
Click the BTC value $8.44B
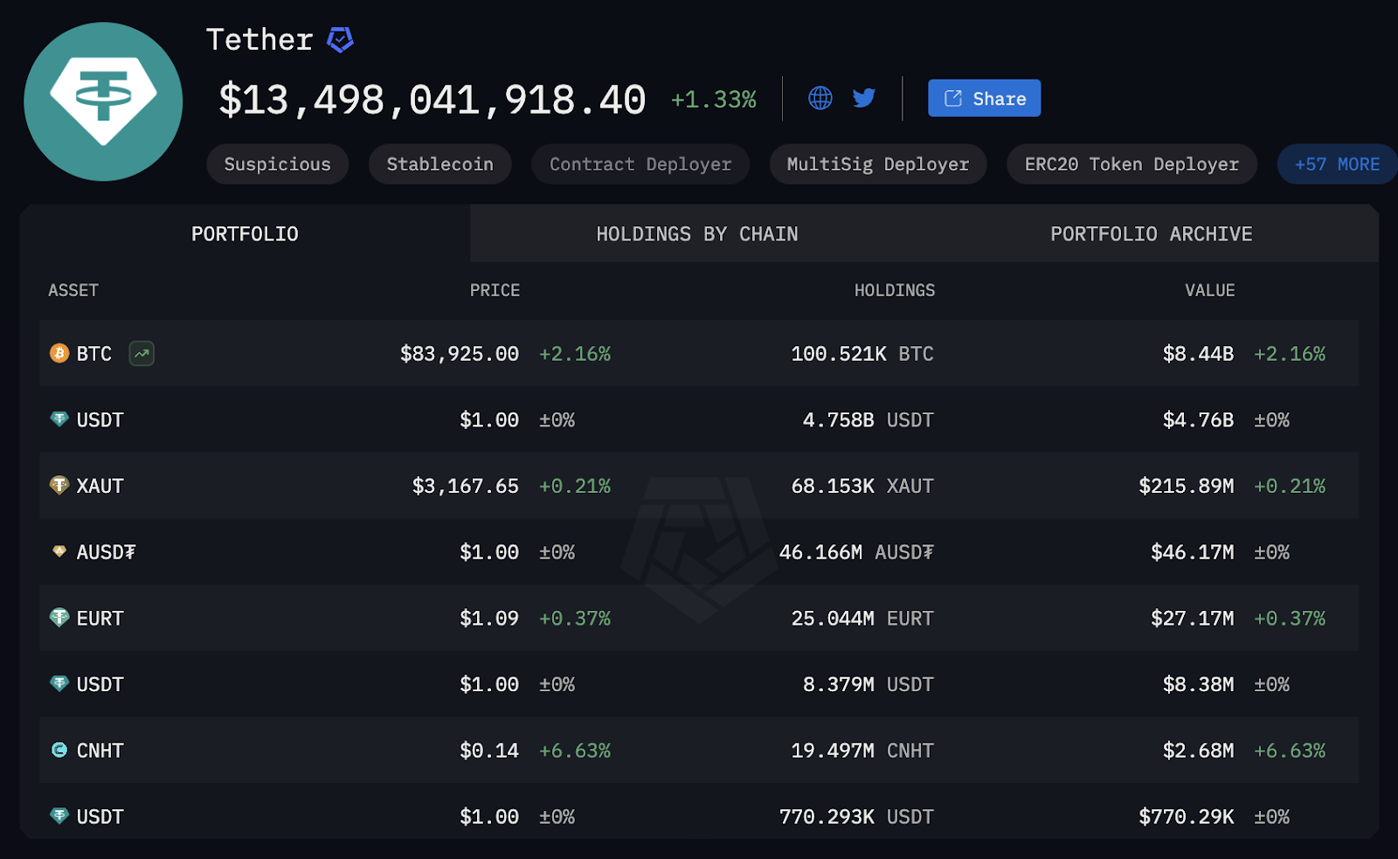pos(1198,354)
